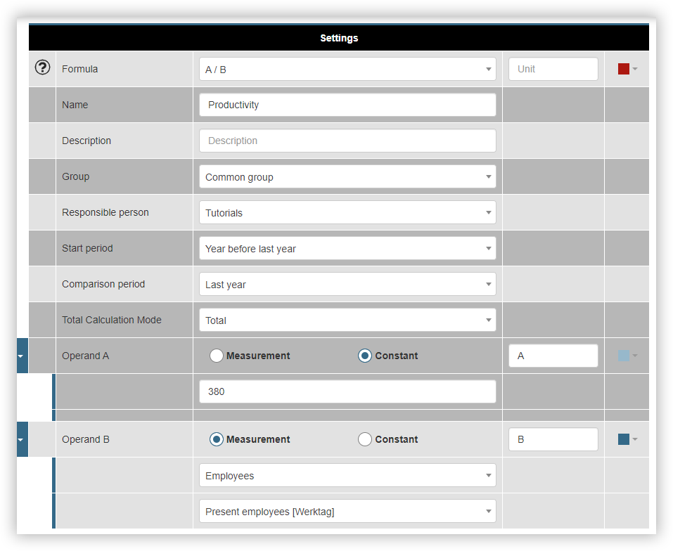The image size is (673, 551).
Task: Open the Common group dropdown
Action: coord(488,176)
